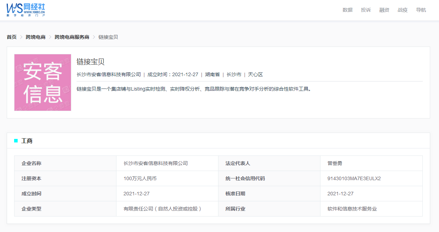
Task: Click 核准日期 date value 2021-12-27
Action: tap(341, 194)
